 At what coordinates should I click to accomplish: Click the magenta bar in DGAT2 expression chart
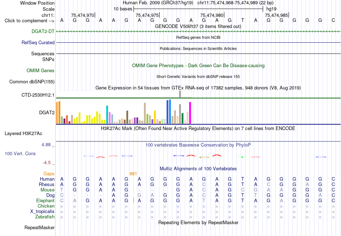tap(190, 113)
